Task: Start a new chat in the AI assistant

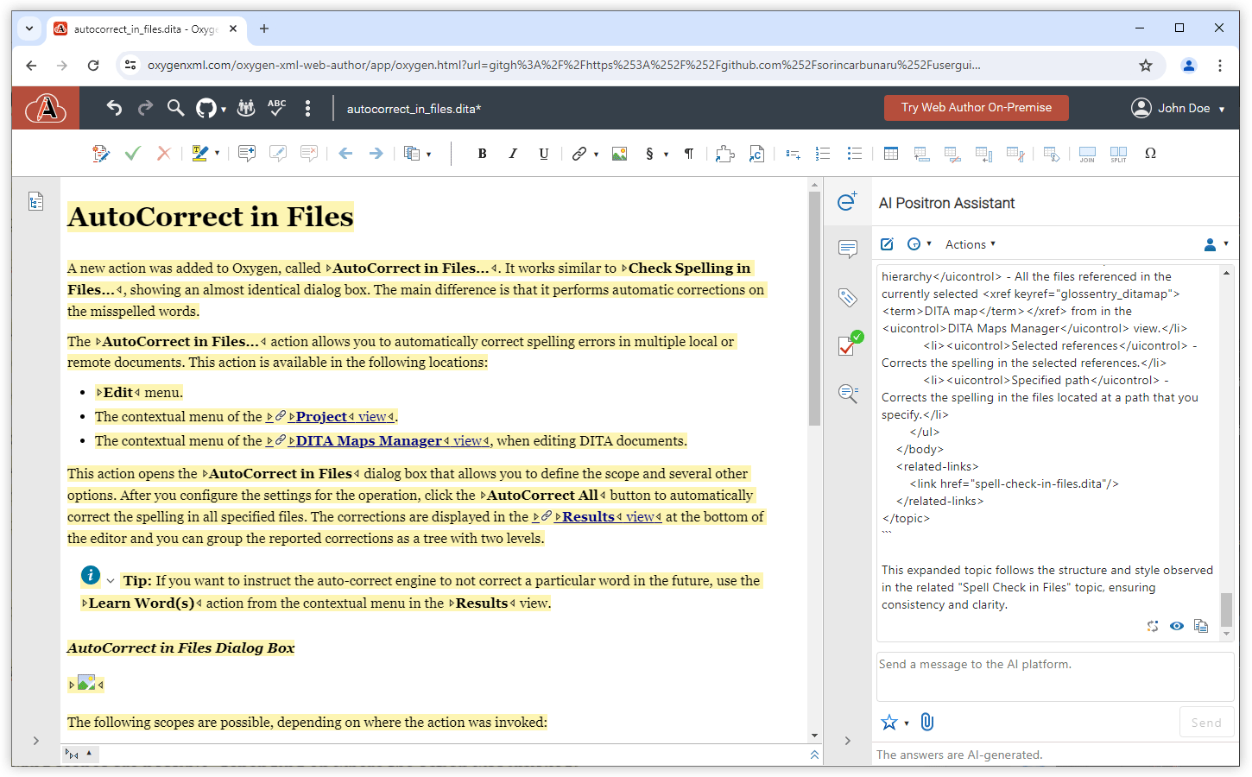Action: [887, 244]
